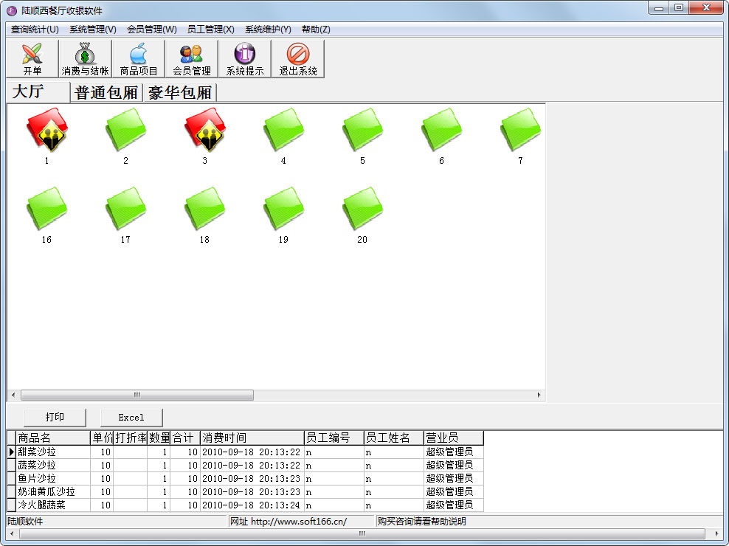
Task: Click 超级管理员 in 鱼片沙拉 row
Action: pyautogui.click(x=453, y=478)
